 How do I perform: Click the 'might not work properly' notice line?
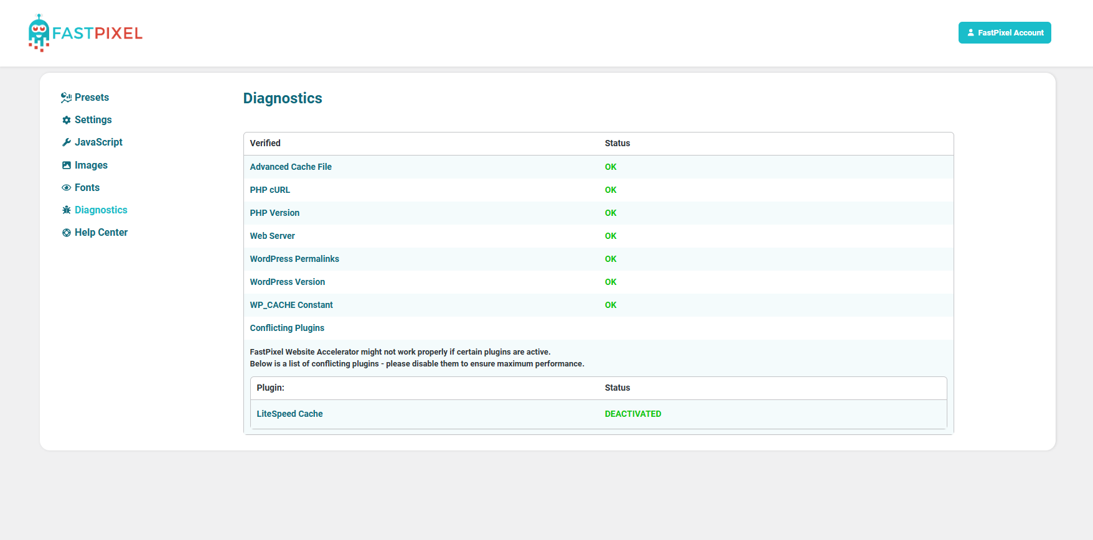pyautogui.click(x=400, y=351)
